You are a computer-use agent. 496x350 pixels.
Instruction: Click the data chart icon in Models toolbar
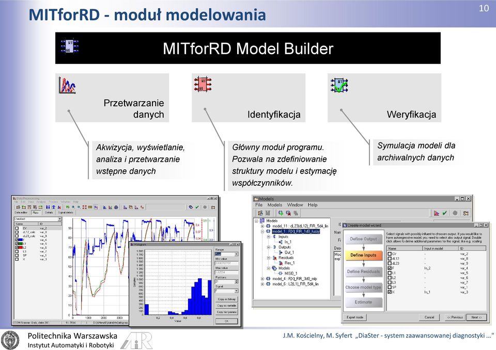click(437, 213)
